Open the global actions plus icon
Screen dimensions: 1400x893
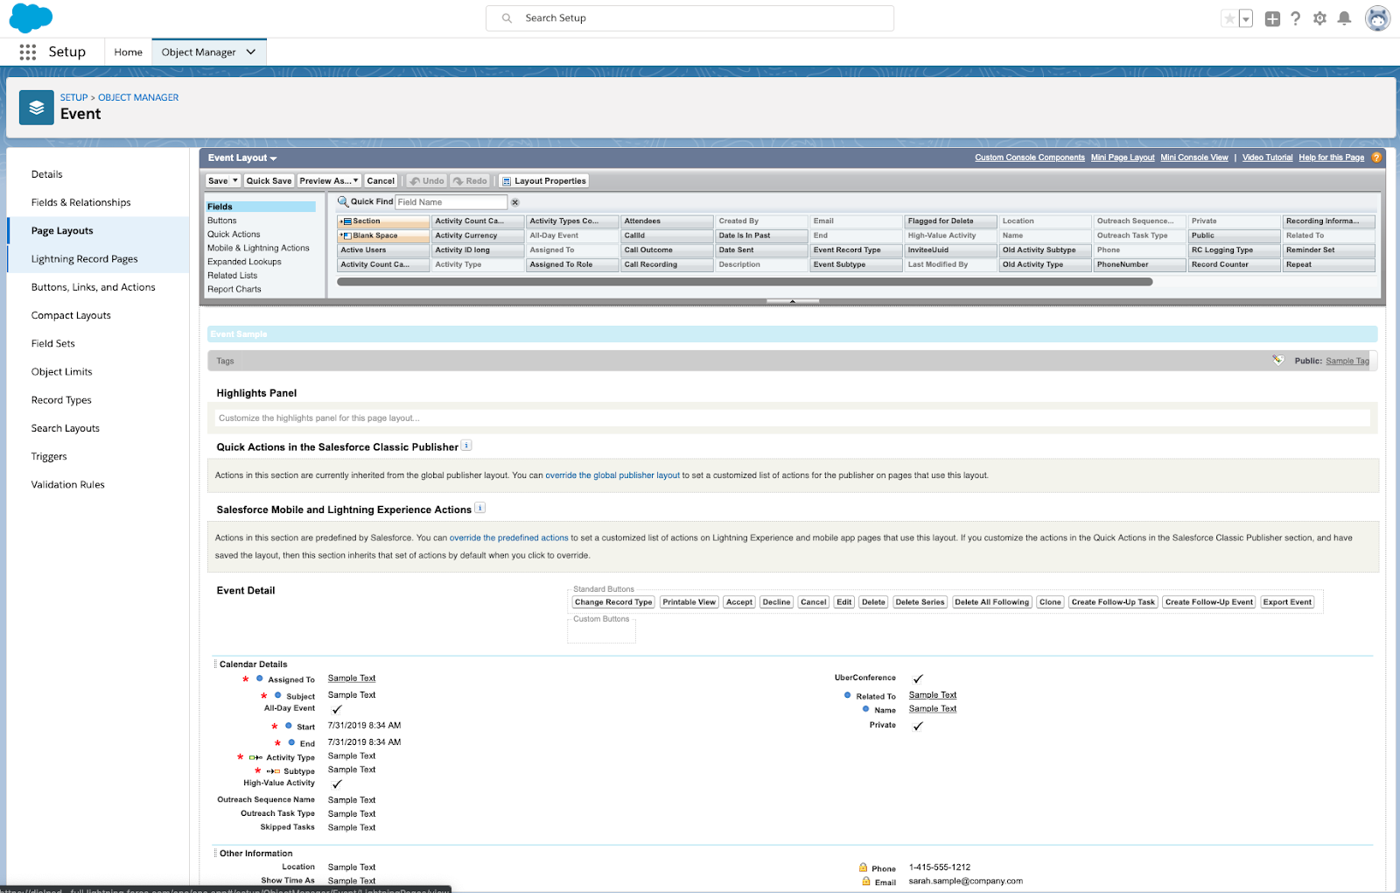point(1272,18)
